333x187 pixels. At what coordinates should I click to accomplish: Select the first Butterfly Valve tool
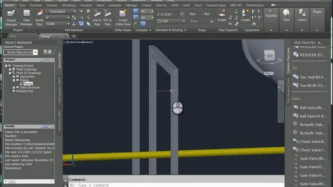coord(309,125)
